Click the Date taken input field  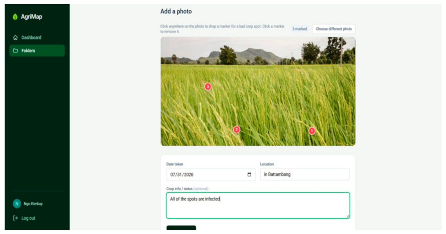coord(211,174)
